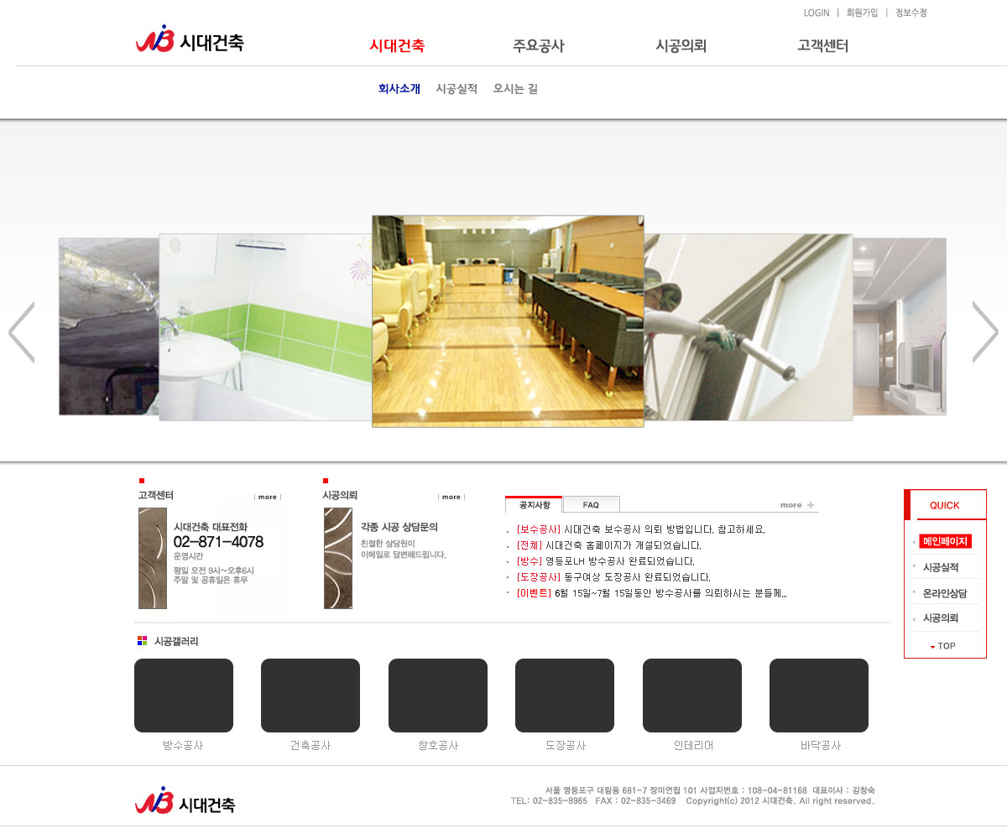
Task: Select the bathroom photo in the carousel
Action: [264, 327]
